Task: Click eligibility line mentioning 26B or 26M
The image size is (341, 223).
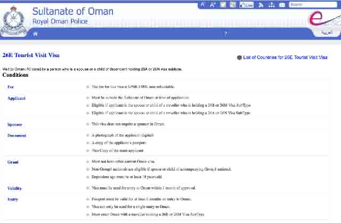Action: tap(171, 105)
